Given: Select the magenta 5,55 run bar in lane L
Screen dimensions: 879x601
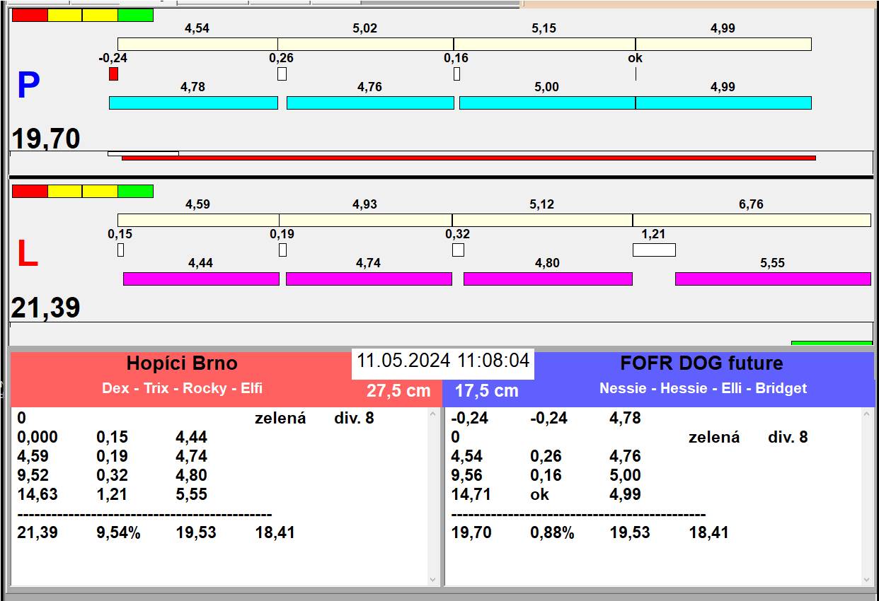Looking at the screenshot, I should tap(772, 279).
